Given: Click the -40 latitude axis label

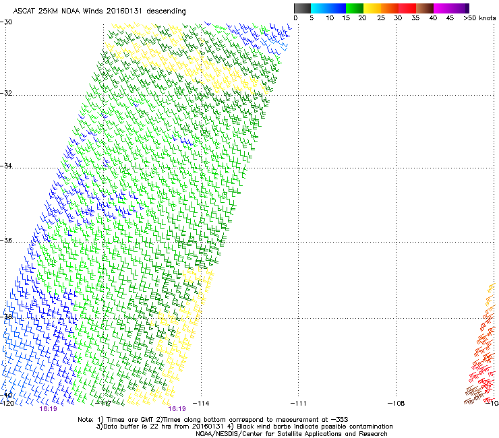Looking at the screenshot, I should 6,395.
